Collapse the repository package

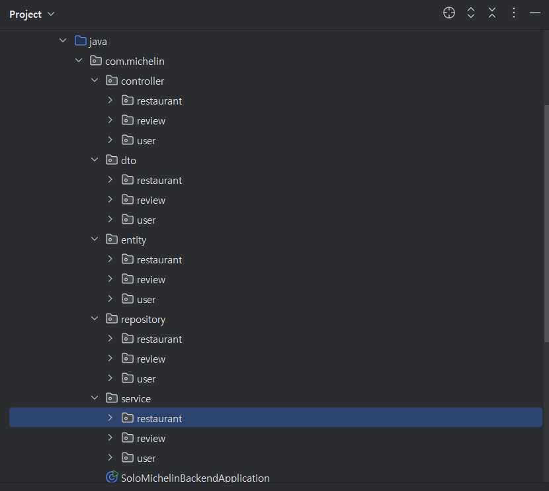pyautogui.click(x=95, y=319)
